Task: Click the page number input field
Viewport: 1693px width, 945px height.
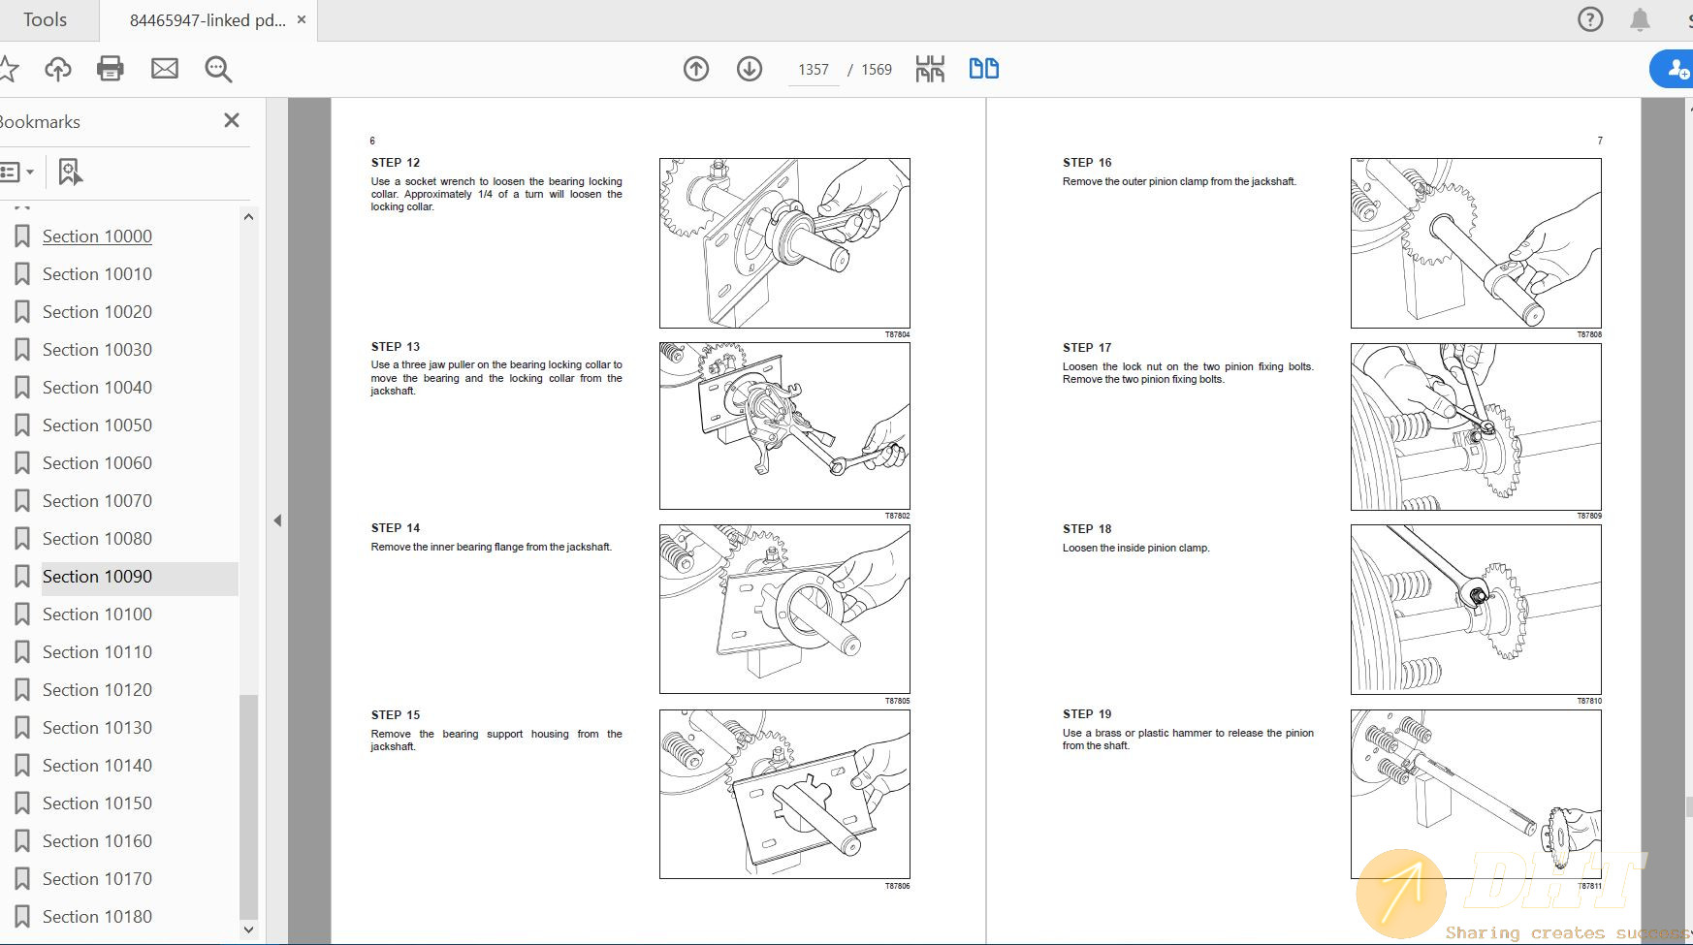Action: pos(814,70)
